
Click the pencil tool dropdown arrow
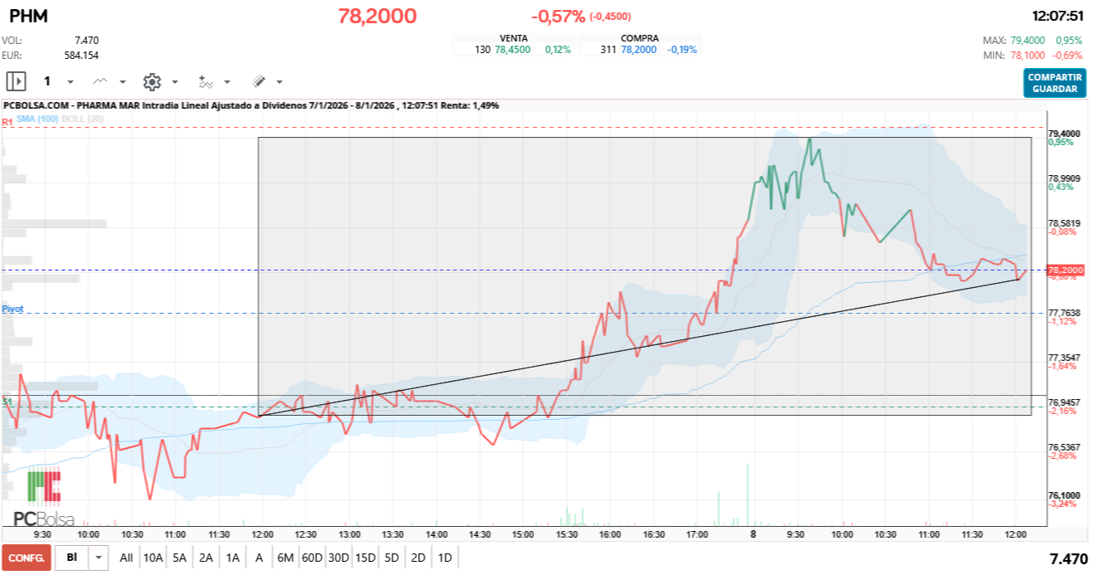tap(279, 80)
